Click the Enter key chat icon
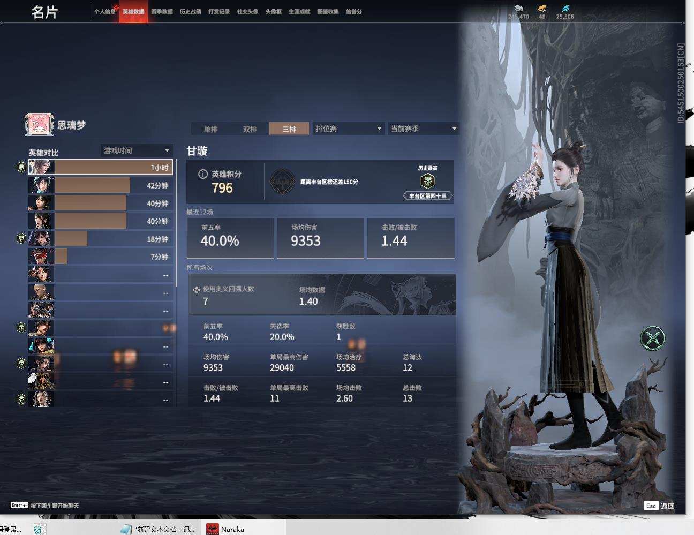694x535 pixels. tap(19, 505)
